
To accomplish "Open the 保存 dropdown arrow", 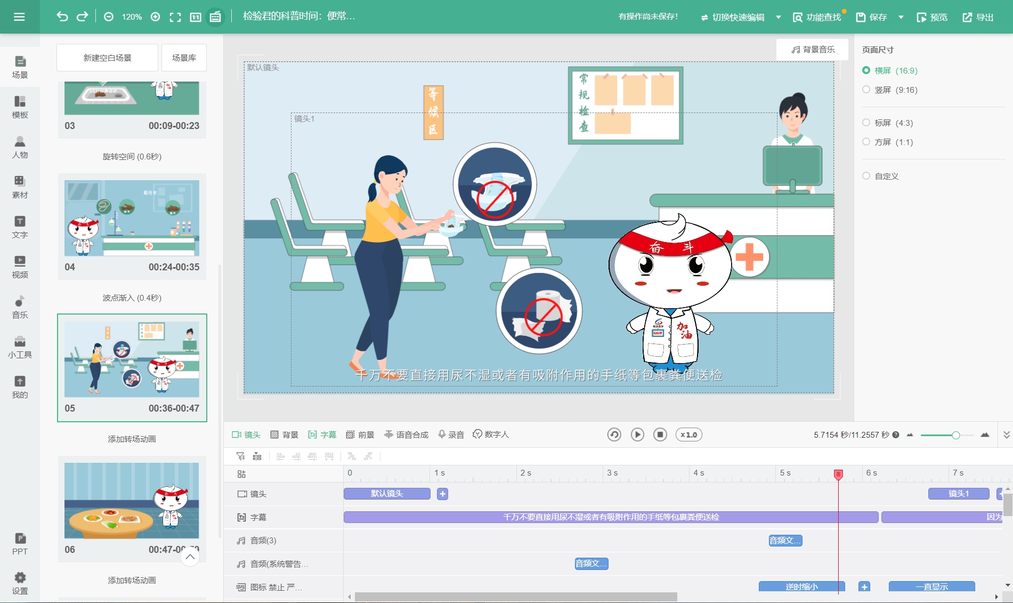I will click(x=901, y=17).
